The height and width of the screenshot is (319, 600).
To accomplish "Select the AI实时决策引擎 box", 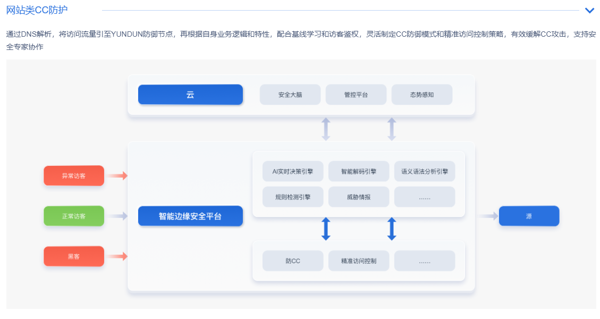I will point(293,171).
